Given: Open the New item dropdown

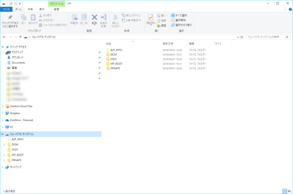Looking at the screenshot, I should click(x=132, y=15).
